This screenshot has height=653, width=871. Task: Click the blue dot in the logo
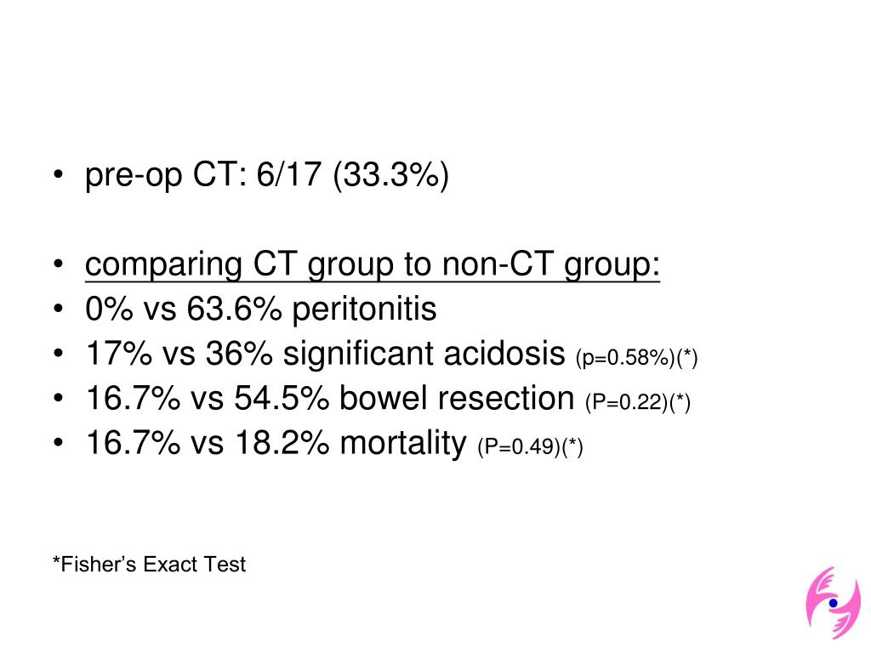click(834, 603)
